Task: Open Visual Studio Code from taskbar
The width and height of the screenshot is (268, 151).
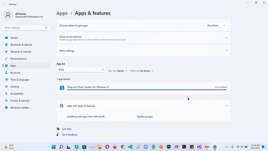Action: (130, 147)
